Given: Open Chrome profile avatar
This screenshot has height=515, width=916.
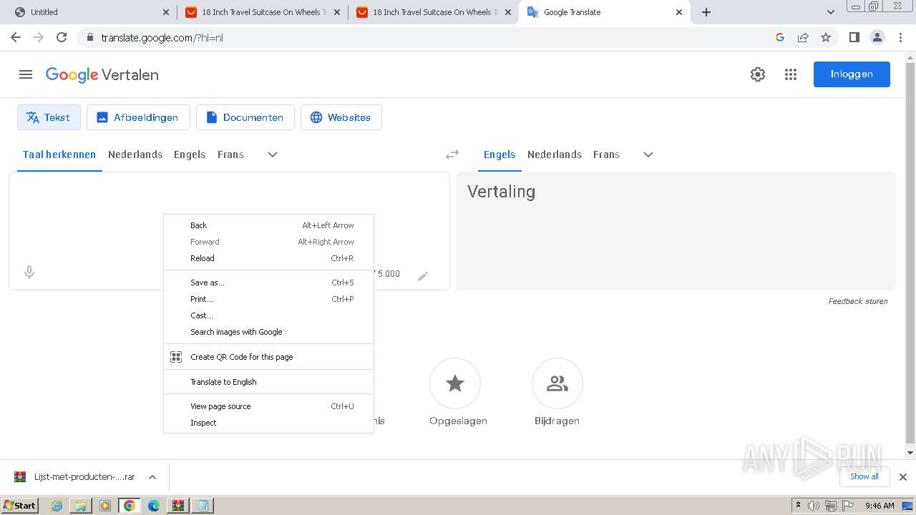Looking at the screenshot, I should pyautogui.click(x=877, y=37).
